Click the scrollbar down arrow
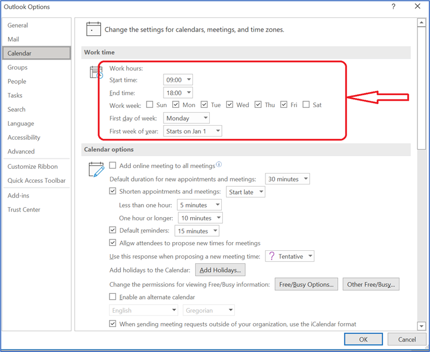 coord(421,326)
